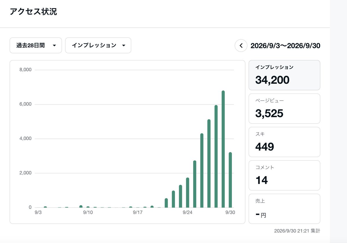Select the コメント 14 card

point(285,175)
